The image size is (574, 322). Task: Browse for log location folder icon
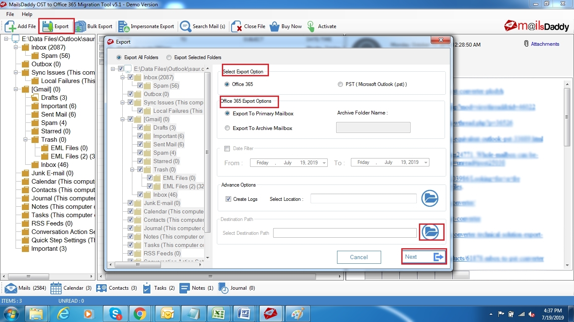coord(430,198)
